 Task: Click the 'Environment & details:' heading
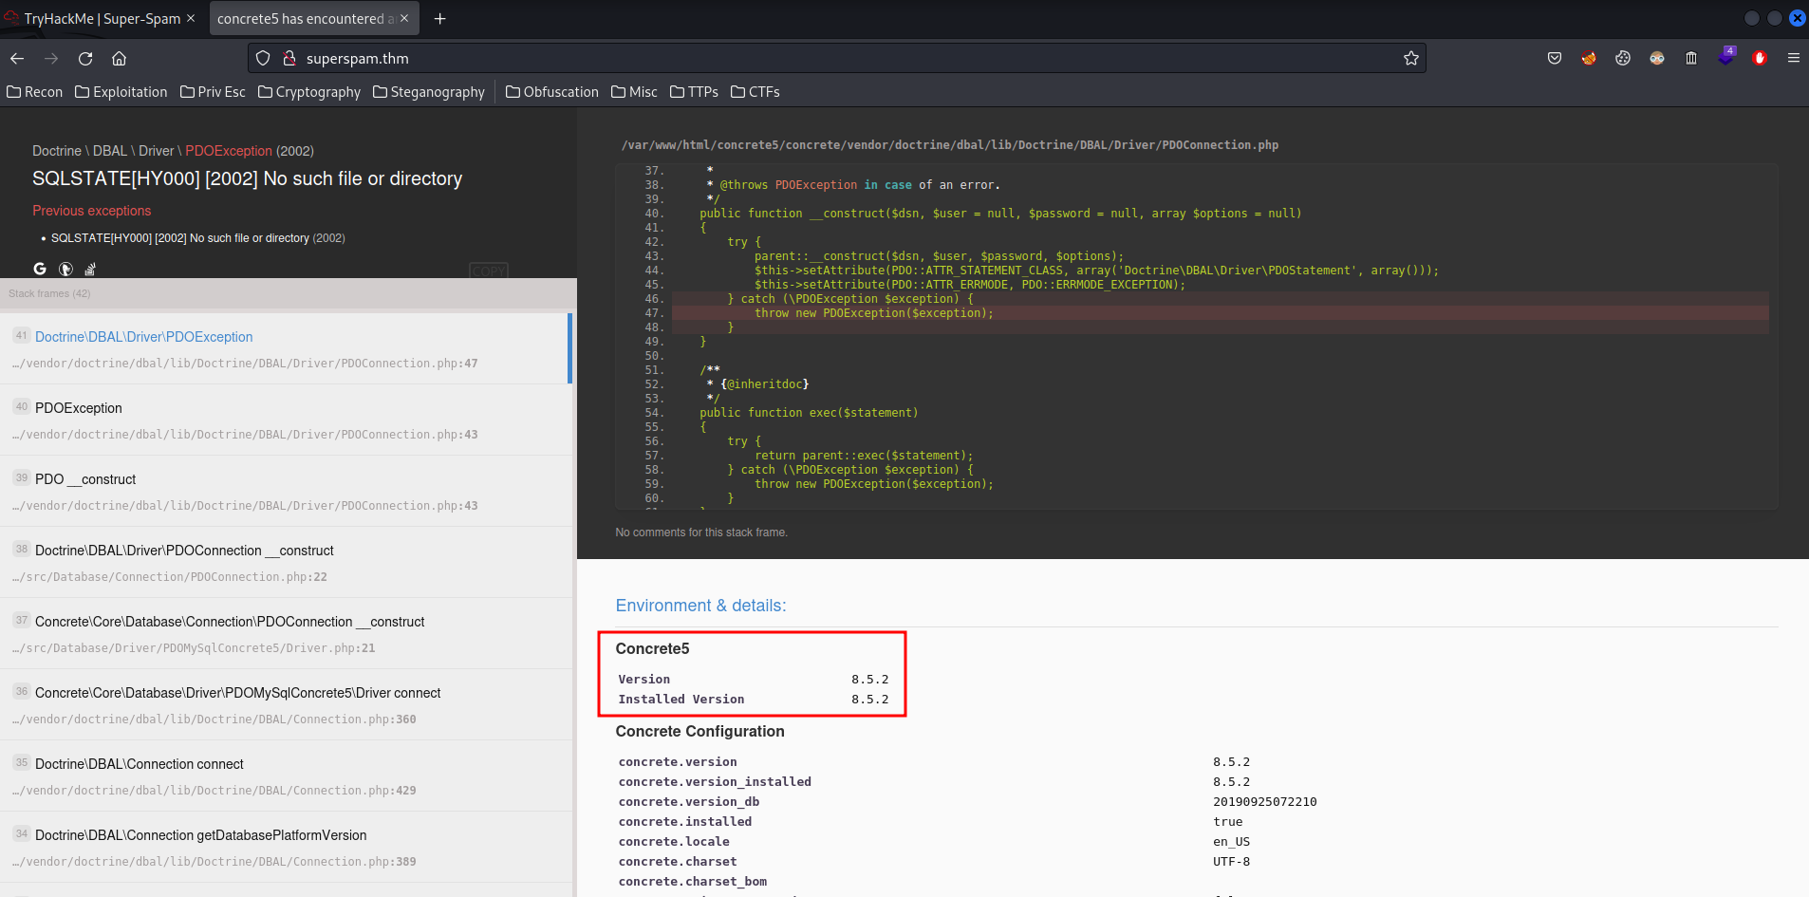coord(700,606)
